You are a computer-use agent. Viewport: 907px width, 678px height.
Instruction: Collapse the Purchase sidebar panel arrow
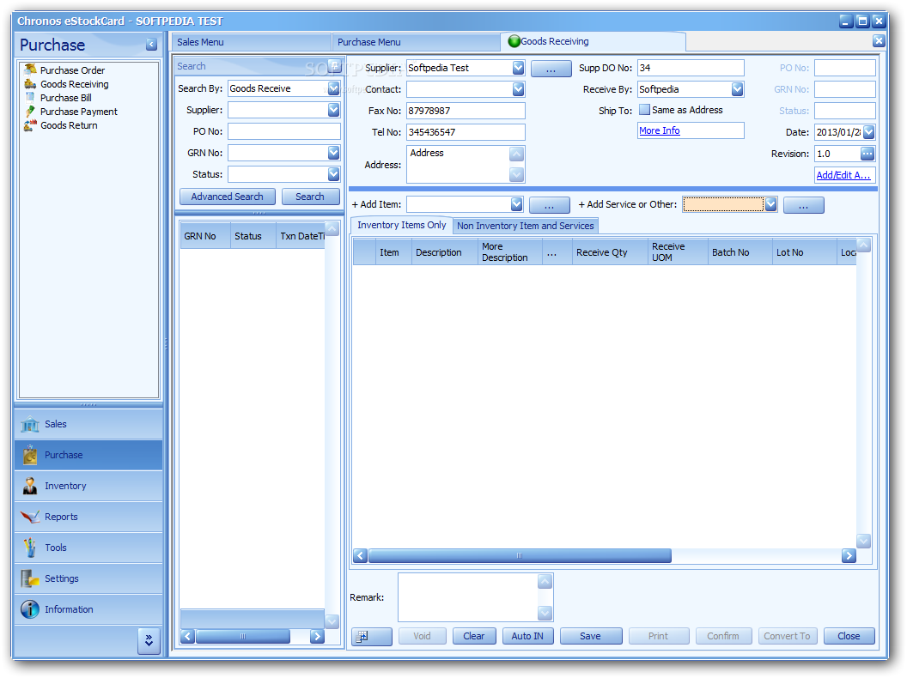(x=151, y=45)
